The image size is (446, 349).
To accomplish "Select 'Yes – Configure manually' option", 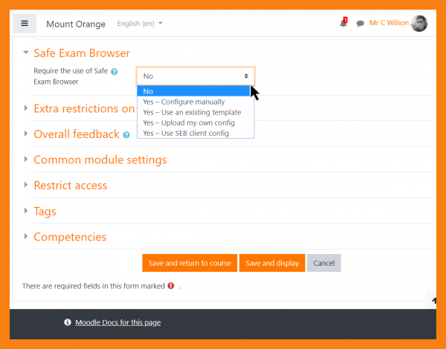I will (184, 102).
